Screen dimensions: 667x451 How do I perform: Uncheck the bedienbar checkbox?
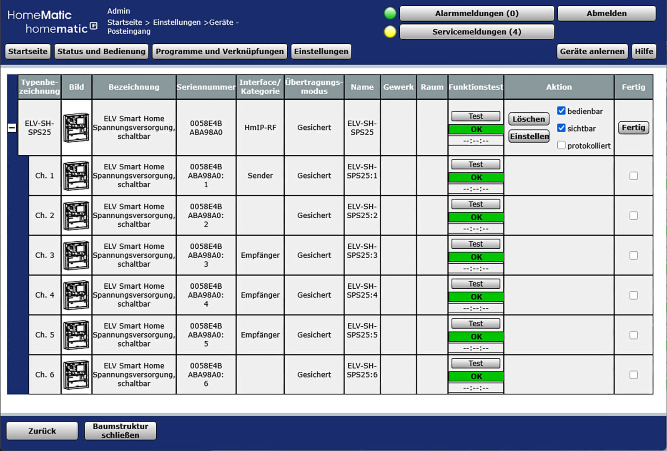click(561, 111)
